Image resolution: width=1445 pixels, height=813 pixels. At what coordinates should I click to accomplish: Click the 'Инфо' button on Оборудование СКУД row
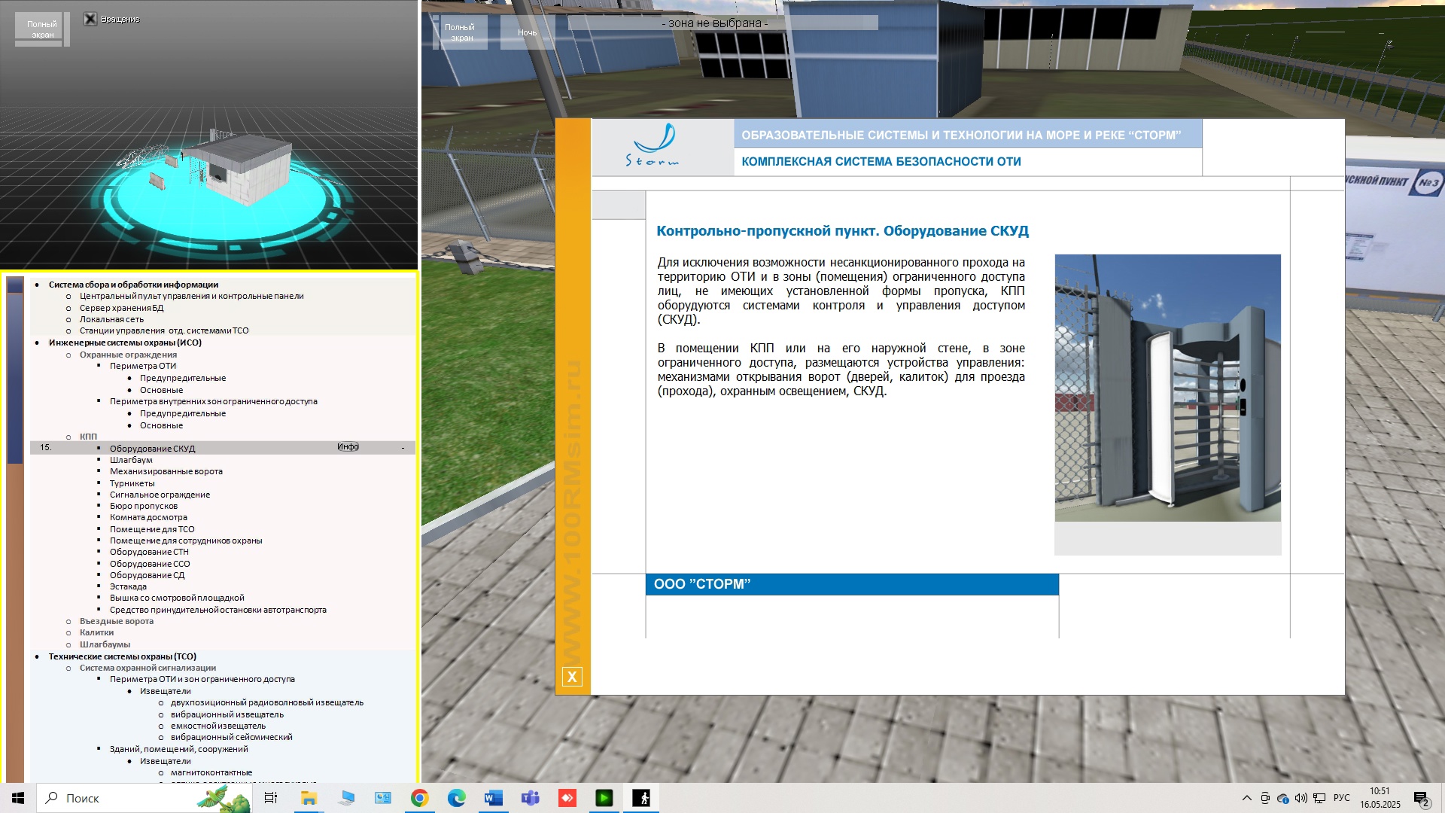coord(348,447)
